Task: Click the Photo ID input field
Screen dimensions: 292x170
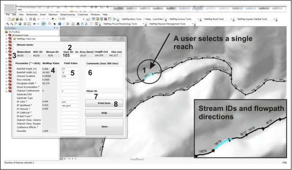Action: tap(104, 95)
